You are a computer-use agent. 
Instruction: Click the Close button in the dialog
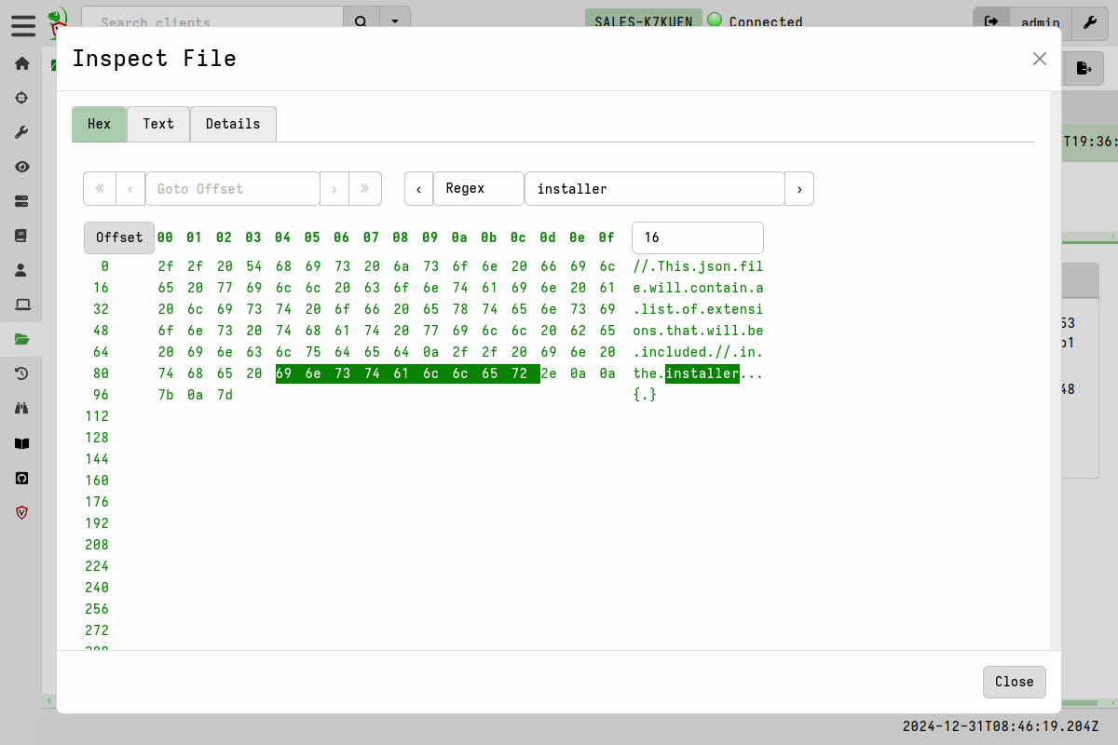(x=1014, y=682)
